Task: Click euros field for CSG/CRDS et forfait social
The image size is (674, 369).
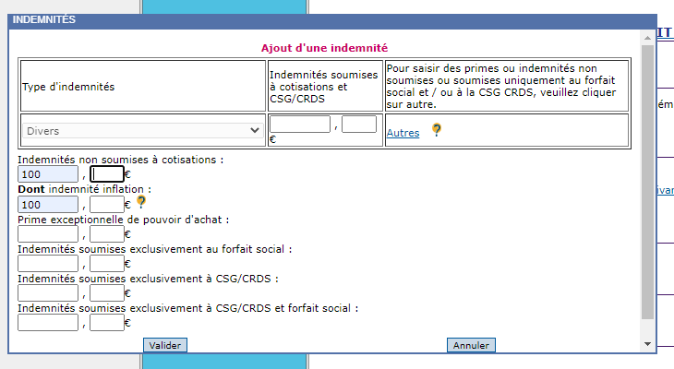Action: click(x=48, y=323)
